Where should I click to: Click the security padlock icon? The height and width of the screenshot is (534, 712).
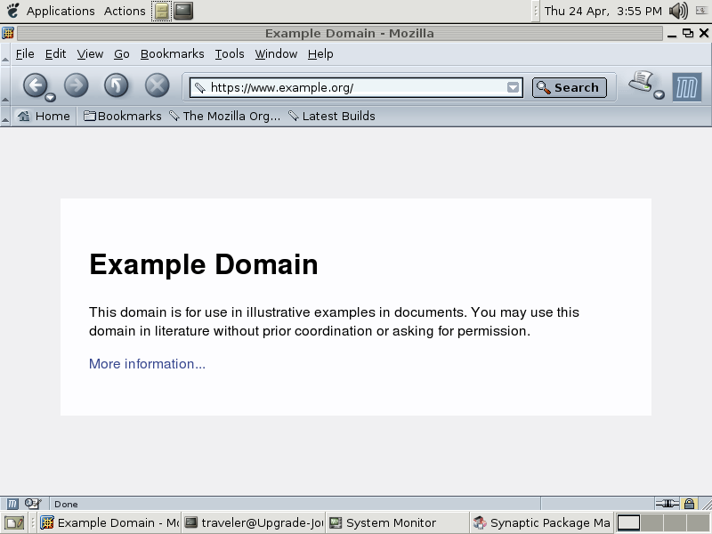coord(689,504)
